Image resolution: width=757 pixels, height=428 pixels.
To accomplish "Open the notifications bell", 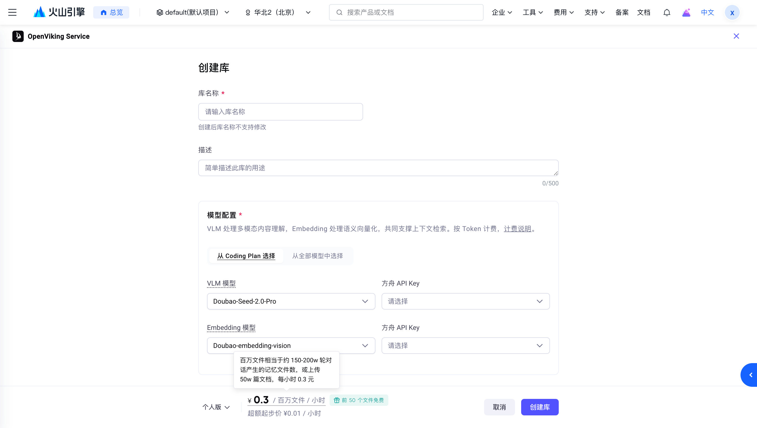I will pyautogui.click(x=667, y=12).
